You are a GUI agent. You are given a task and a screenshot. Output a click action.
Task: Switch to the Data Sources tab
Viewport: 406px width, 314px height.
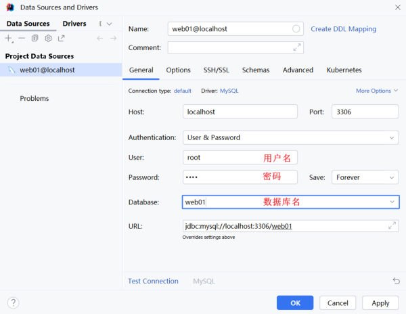click(x=28, y=24)
